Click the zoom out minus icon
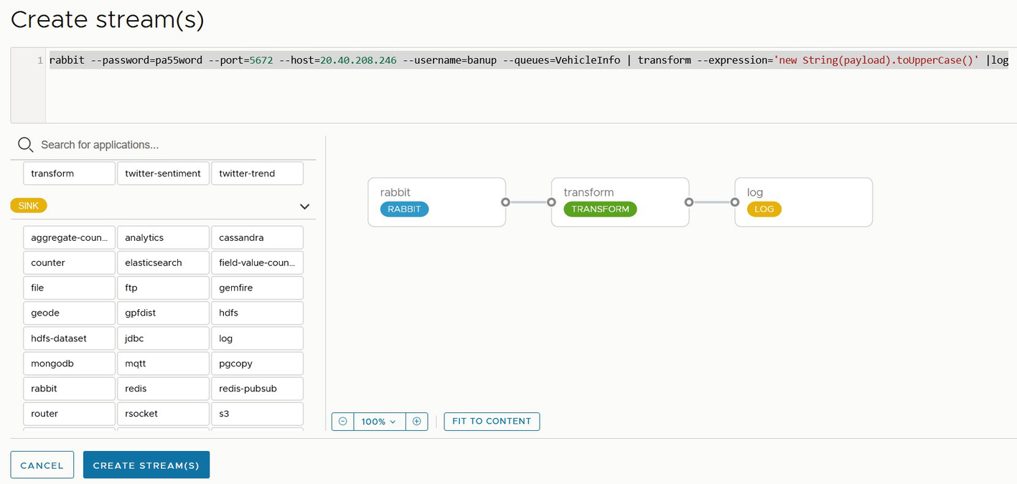This screenshot has height=484, width=1017. point(342,422)
